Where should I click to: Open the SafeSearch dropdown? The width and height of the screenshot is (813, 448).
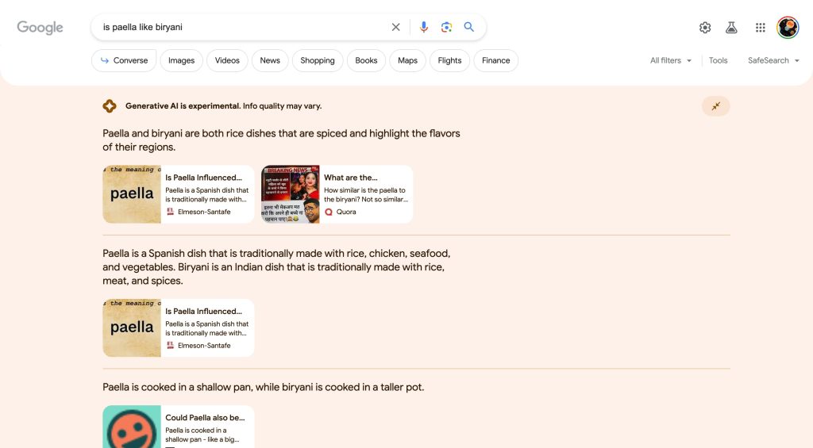[773, 60]
